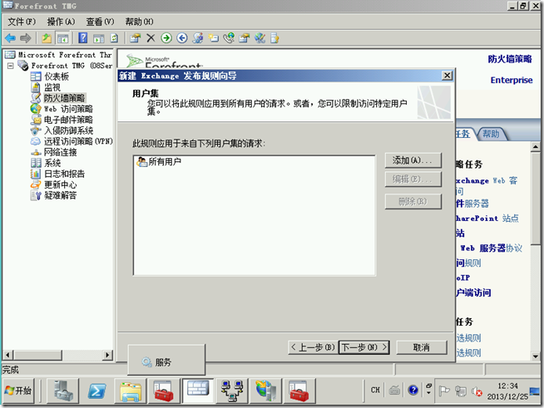This screenshot has width=544, height=408.
Task: Select 网络连接 in the tree
Action: tap(60, 152)
